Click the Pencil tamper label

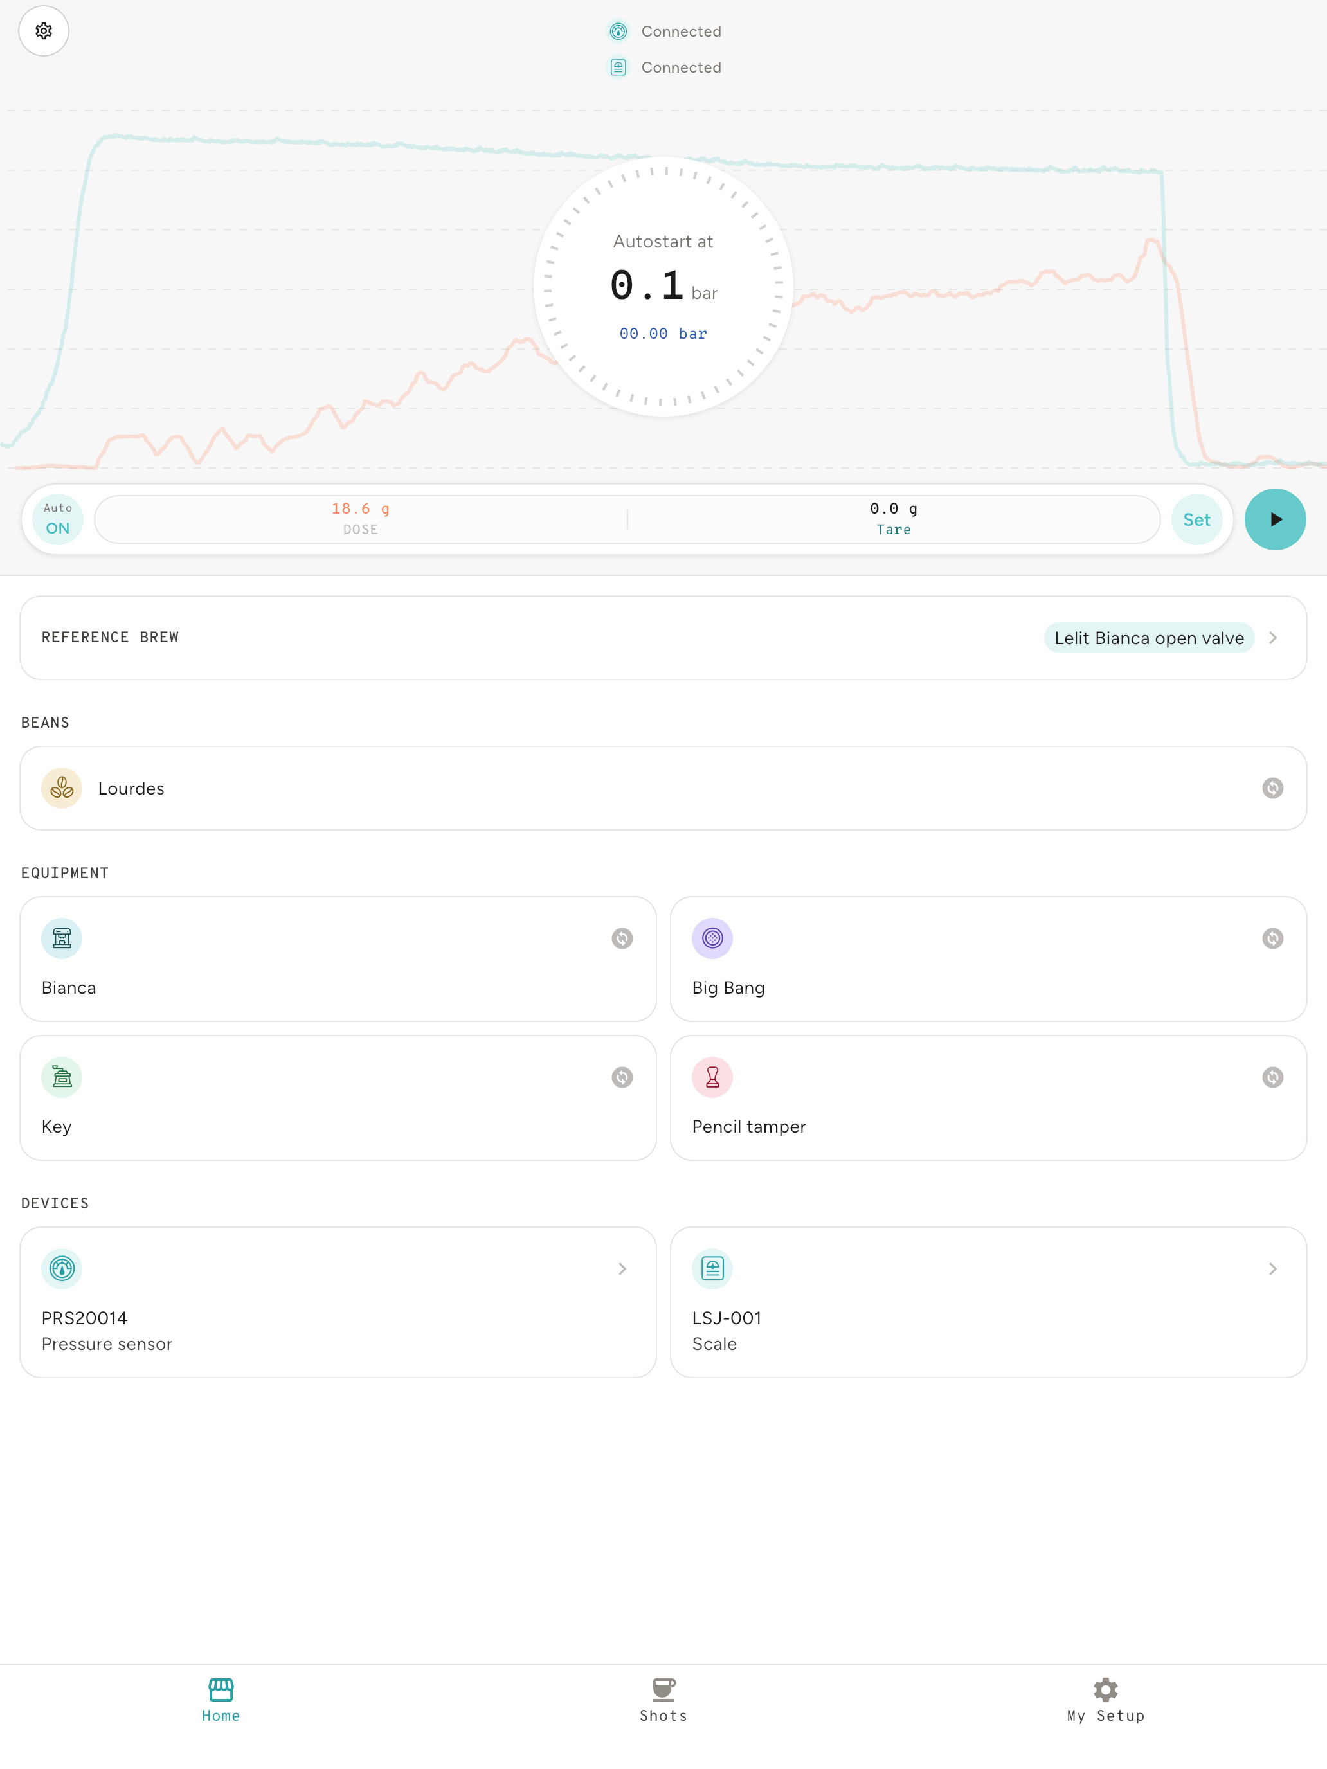click(x=748, y=1127)
